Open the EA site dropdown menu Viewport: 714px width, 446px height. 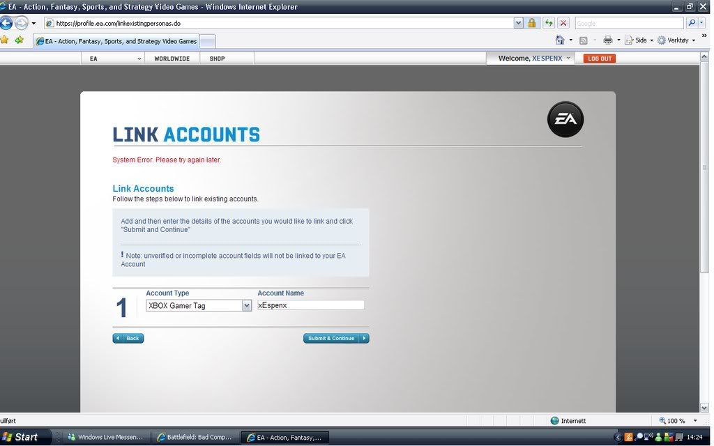click(x=113, y=59)
